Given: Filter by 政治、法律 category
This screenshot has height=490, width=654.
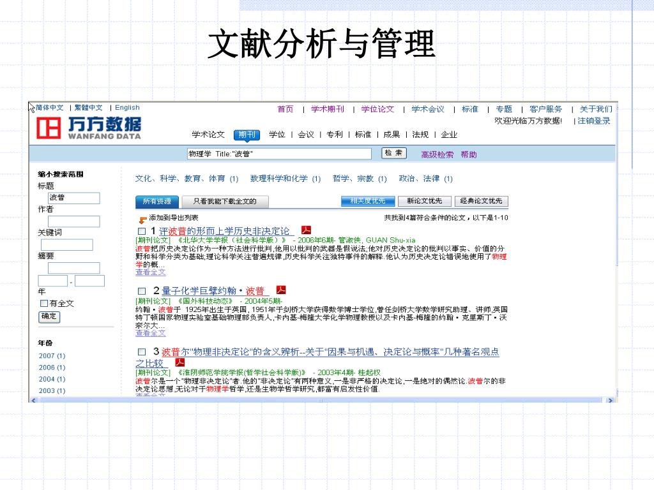Looking at the screenshot, I should [x=426, y=179].
